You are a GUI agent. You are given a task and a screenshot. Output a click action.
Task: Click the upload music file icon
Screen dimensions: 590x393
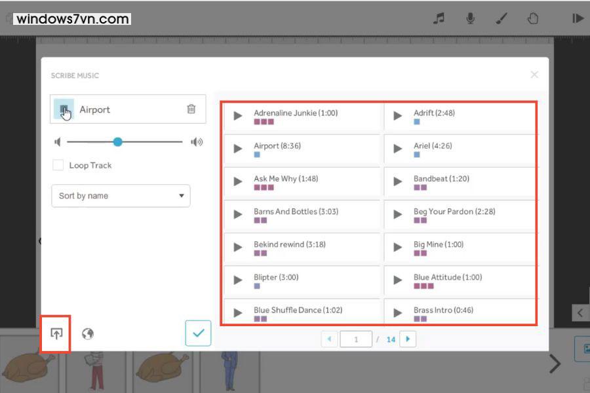pos(56,334)
